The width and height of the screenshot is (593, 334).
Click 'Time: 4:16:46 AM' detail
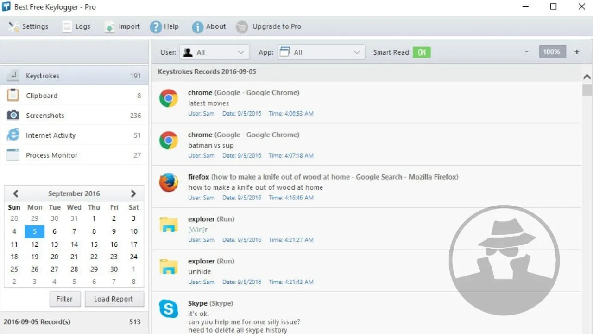291,198
